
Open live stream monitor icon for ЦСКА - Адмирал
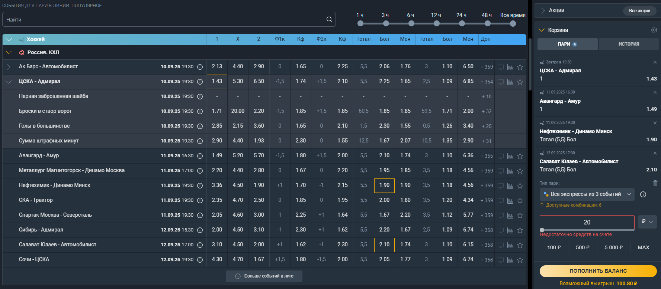click(x=501, y=82)
